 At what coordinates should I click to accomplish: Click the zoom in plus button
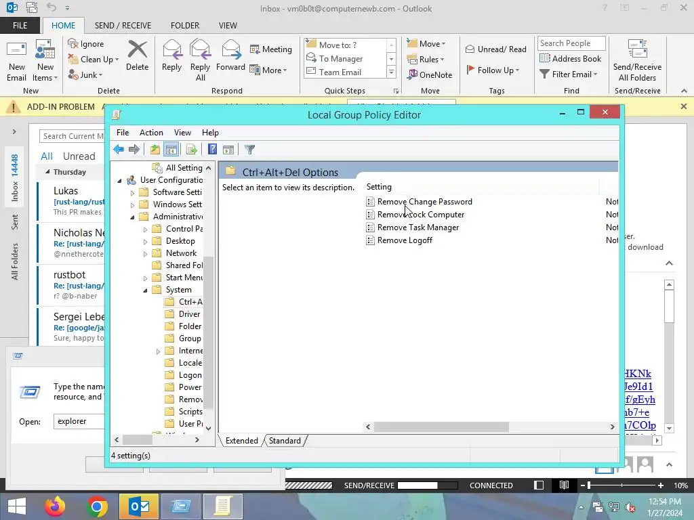[x=661, y=485]
